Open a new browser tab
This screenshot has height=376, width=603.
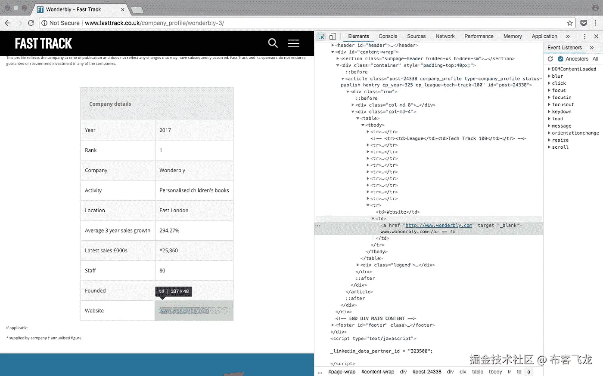(137, 10)
